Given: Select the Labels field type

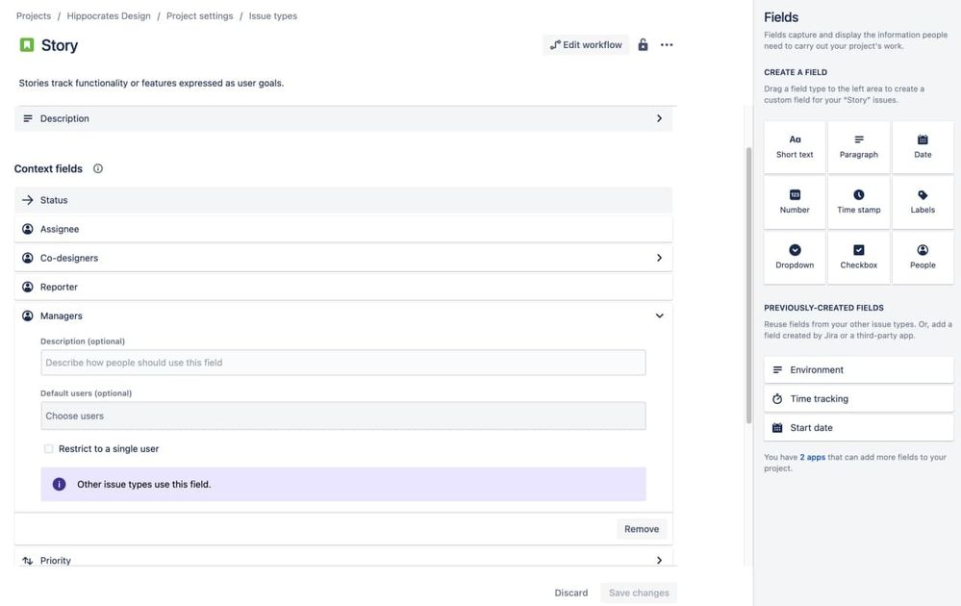Looking at the screenshot, I should coord(923,202).
